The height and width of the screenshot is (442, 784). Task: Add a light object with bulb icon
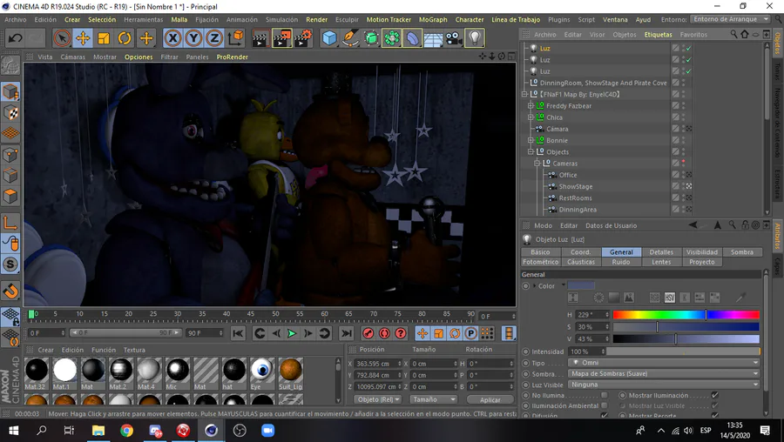pyautogui.click(x=474, y=38)
